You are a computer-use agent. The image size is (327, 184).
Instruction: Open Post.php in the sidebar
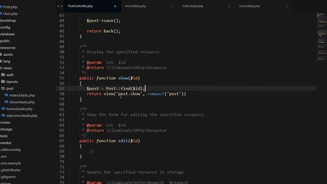click(x=10, y=7)
